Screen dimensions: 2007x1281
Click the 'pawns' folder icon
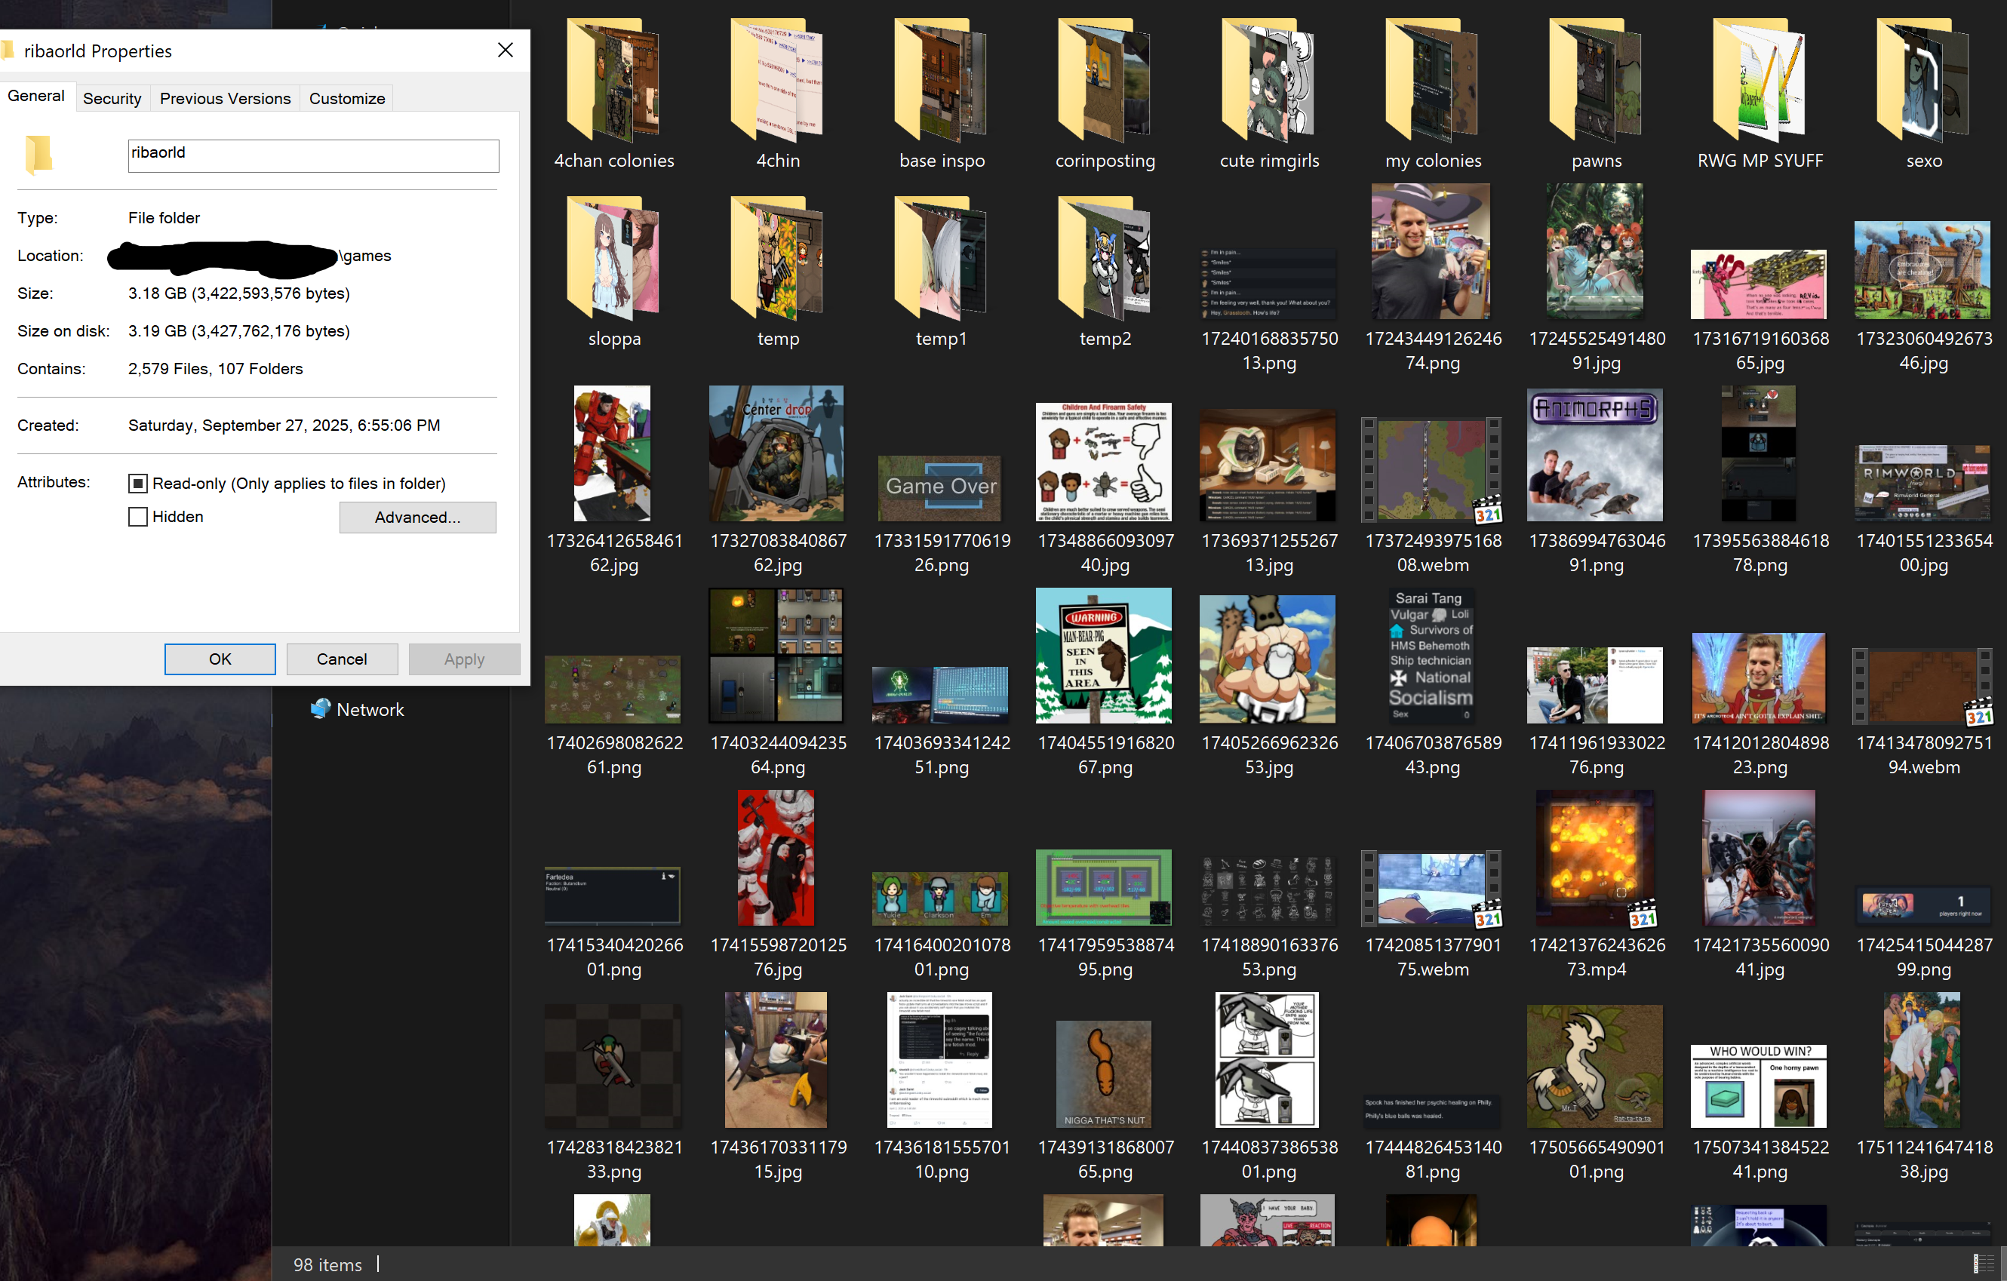tap(1595, 81)
